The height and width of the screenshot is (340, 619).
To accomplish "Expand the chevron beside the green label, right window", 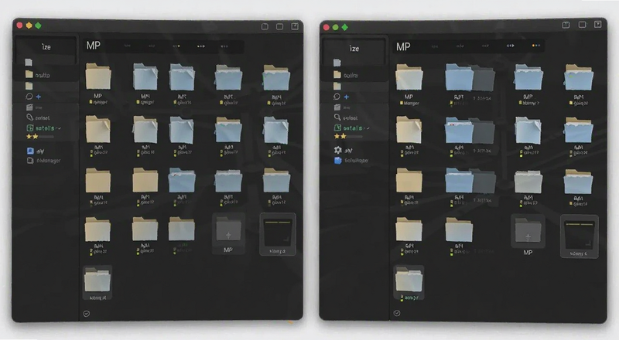I will 367,128.
